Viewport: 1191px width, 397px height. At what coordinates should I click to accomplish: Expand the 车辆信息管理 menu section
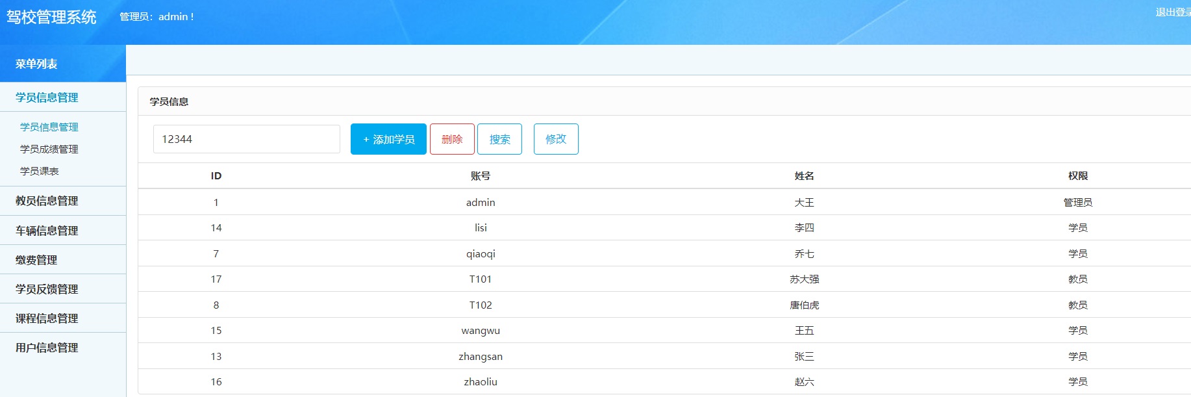(x=63, y=231)
